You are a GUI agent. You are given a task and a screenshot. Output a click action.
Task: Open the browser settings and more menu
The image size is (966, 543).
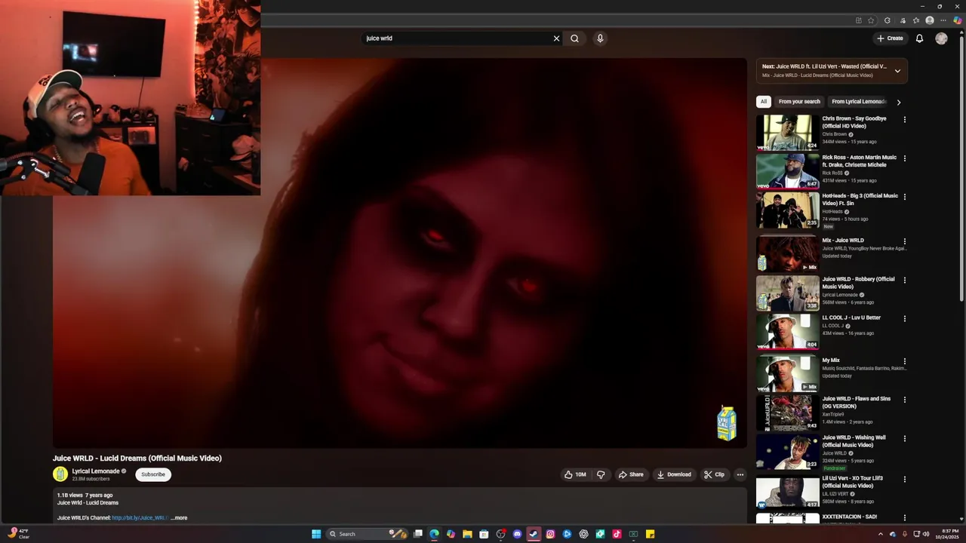click(943, 20)
